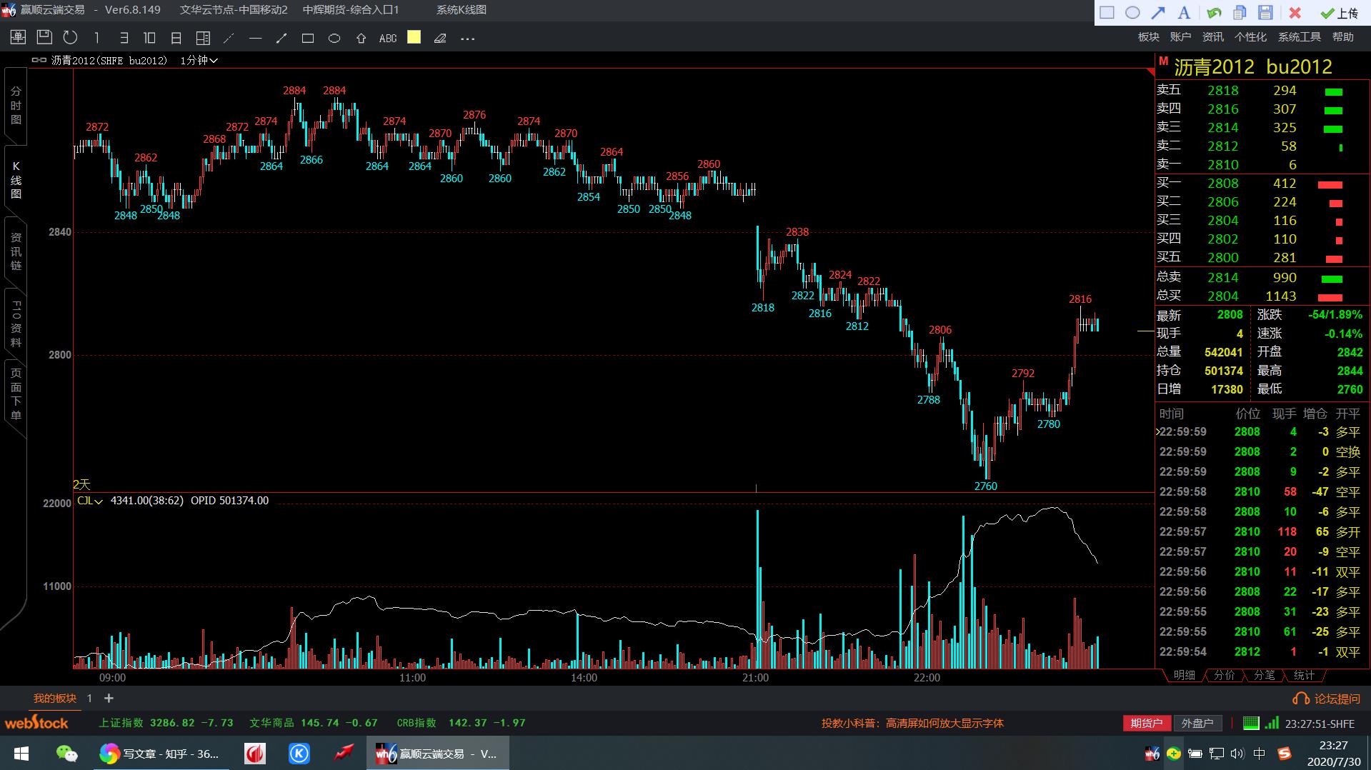Switch to the 分时图 side tab
The width and height of the screenshot is (1371, 770).
[16, 105]
